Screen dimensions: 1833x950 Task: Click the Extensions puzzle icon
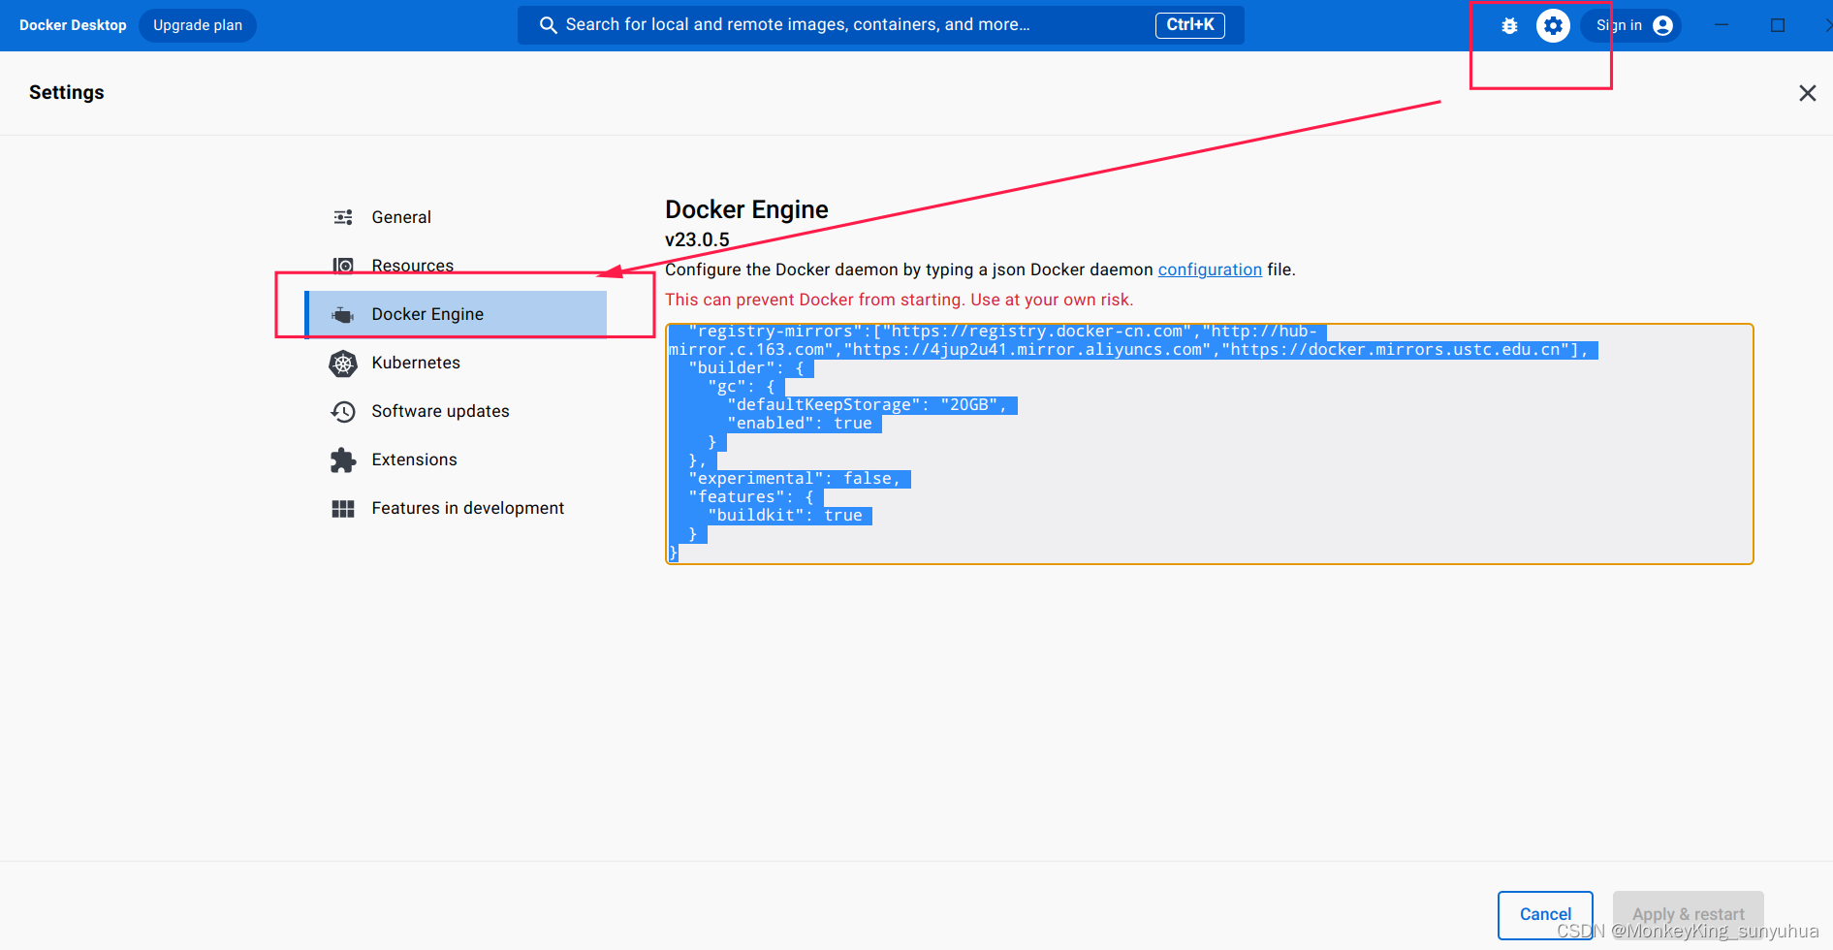[x=343, y=460]
